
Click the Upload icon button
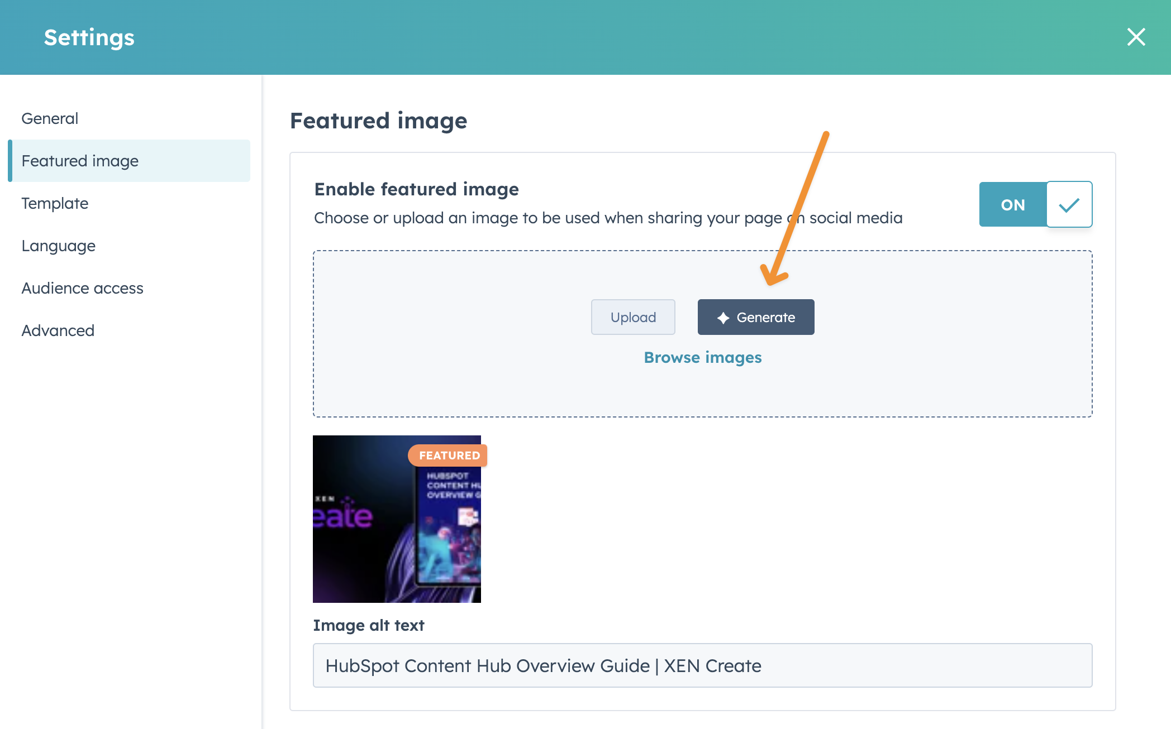coord(633,316)
